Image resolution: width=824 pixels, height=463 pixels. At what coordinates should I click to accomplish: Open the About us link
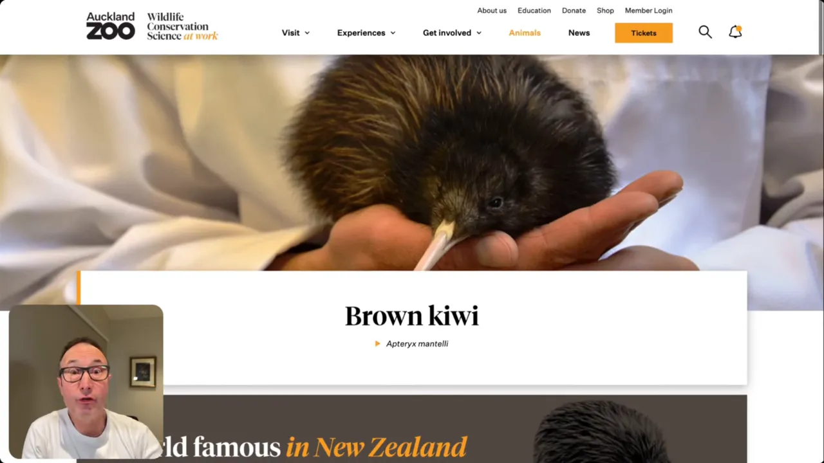tap(492, 10)
